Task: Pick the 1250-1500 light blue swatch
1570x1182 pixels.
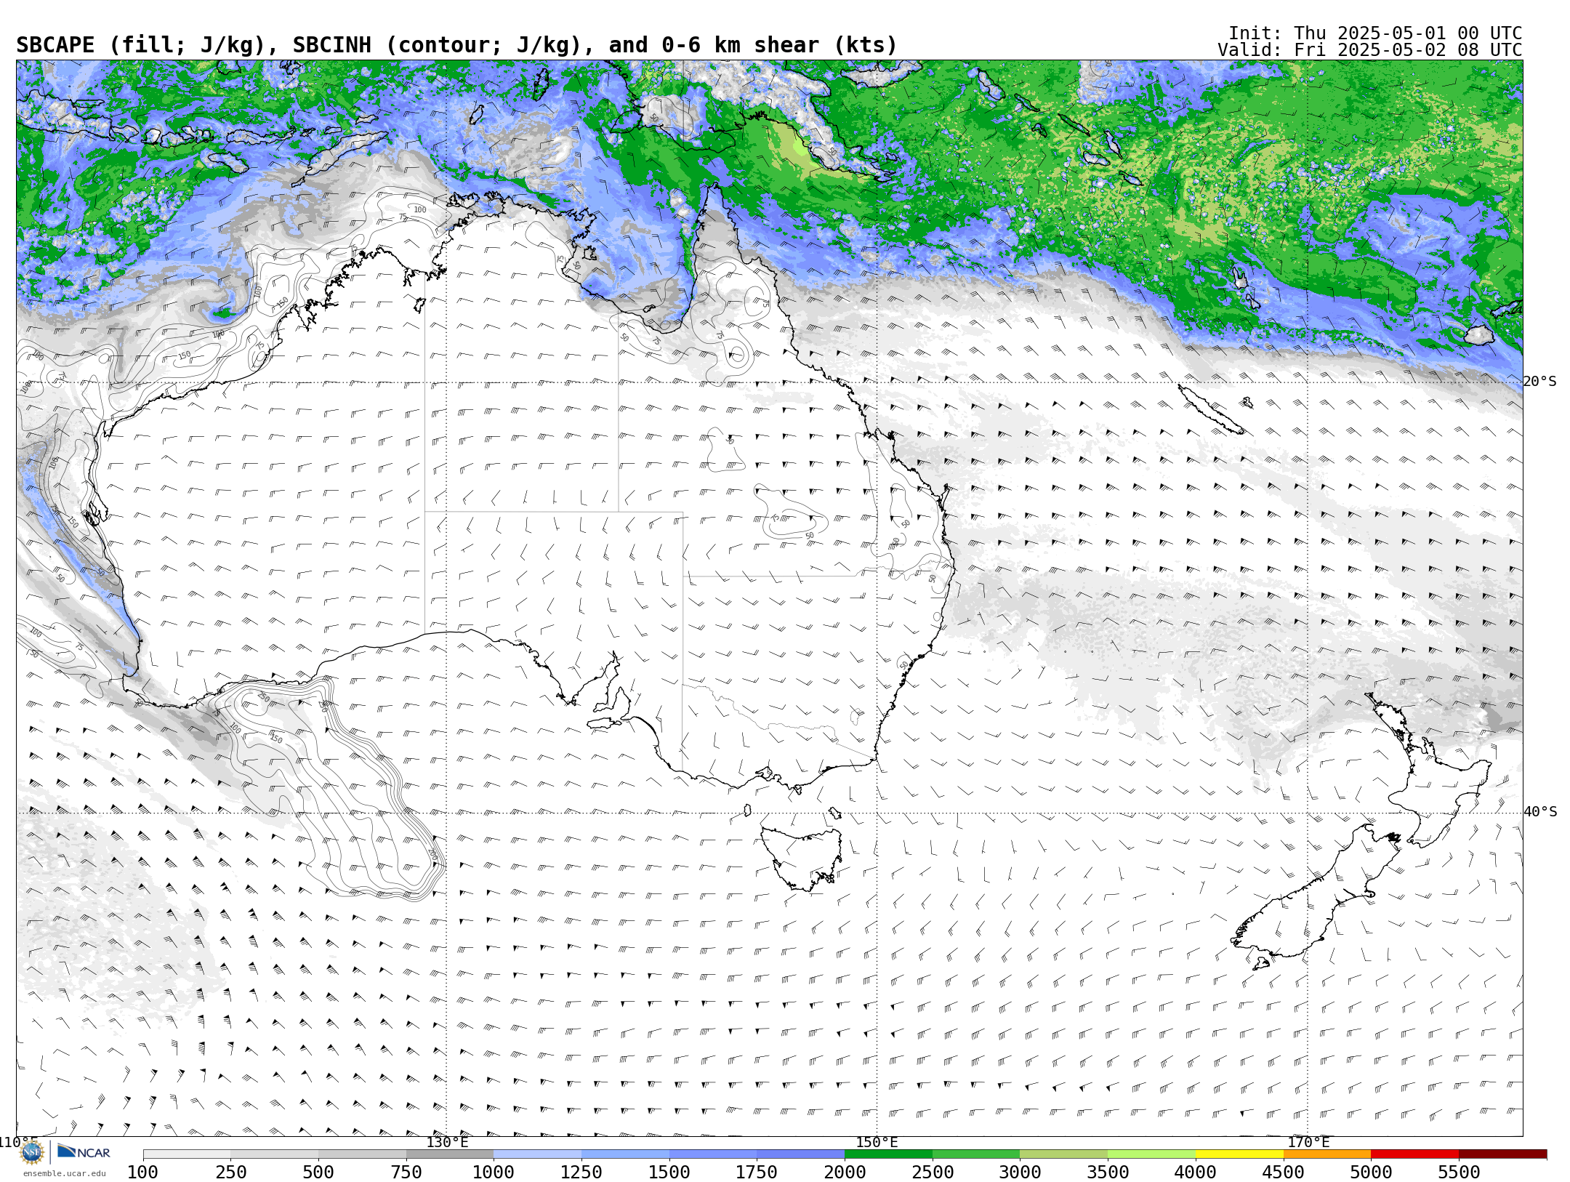Action: (x=625, y=1154)
